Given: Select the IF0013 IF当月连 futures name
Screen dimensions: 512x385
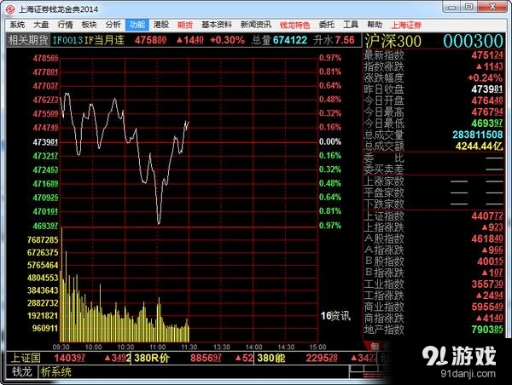Looking at the screenshot, I should [x=89, y=40].
